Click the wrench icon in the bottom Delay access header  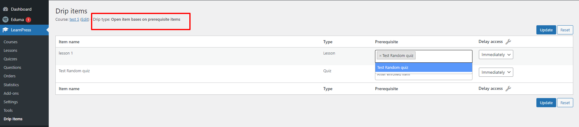pos(508,89)
